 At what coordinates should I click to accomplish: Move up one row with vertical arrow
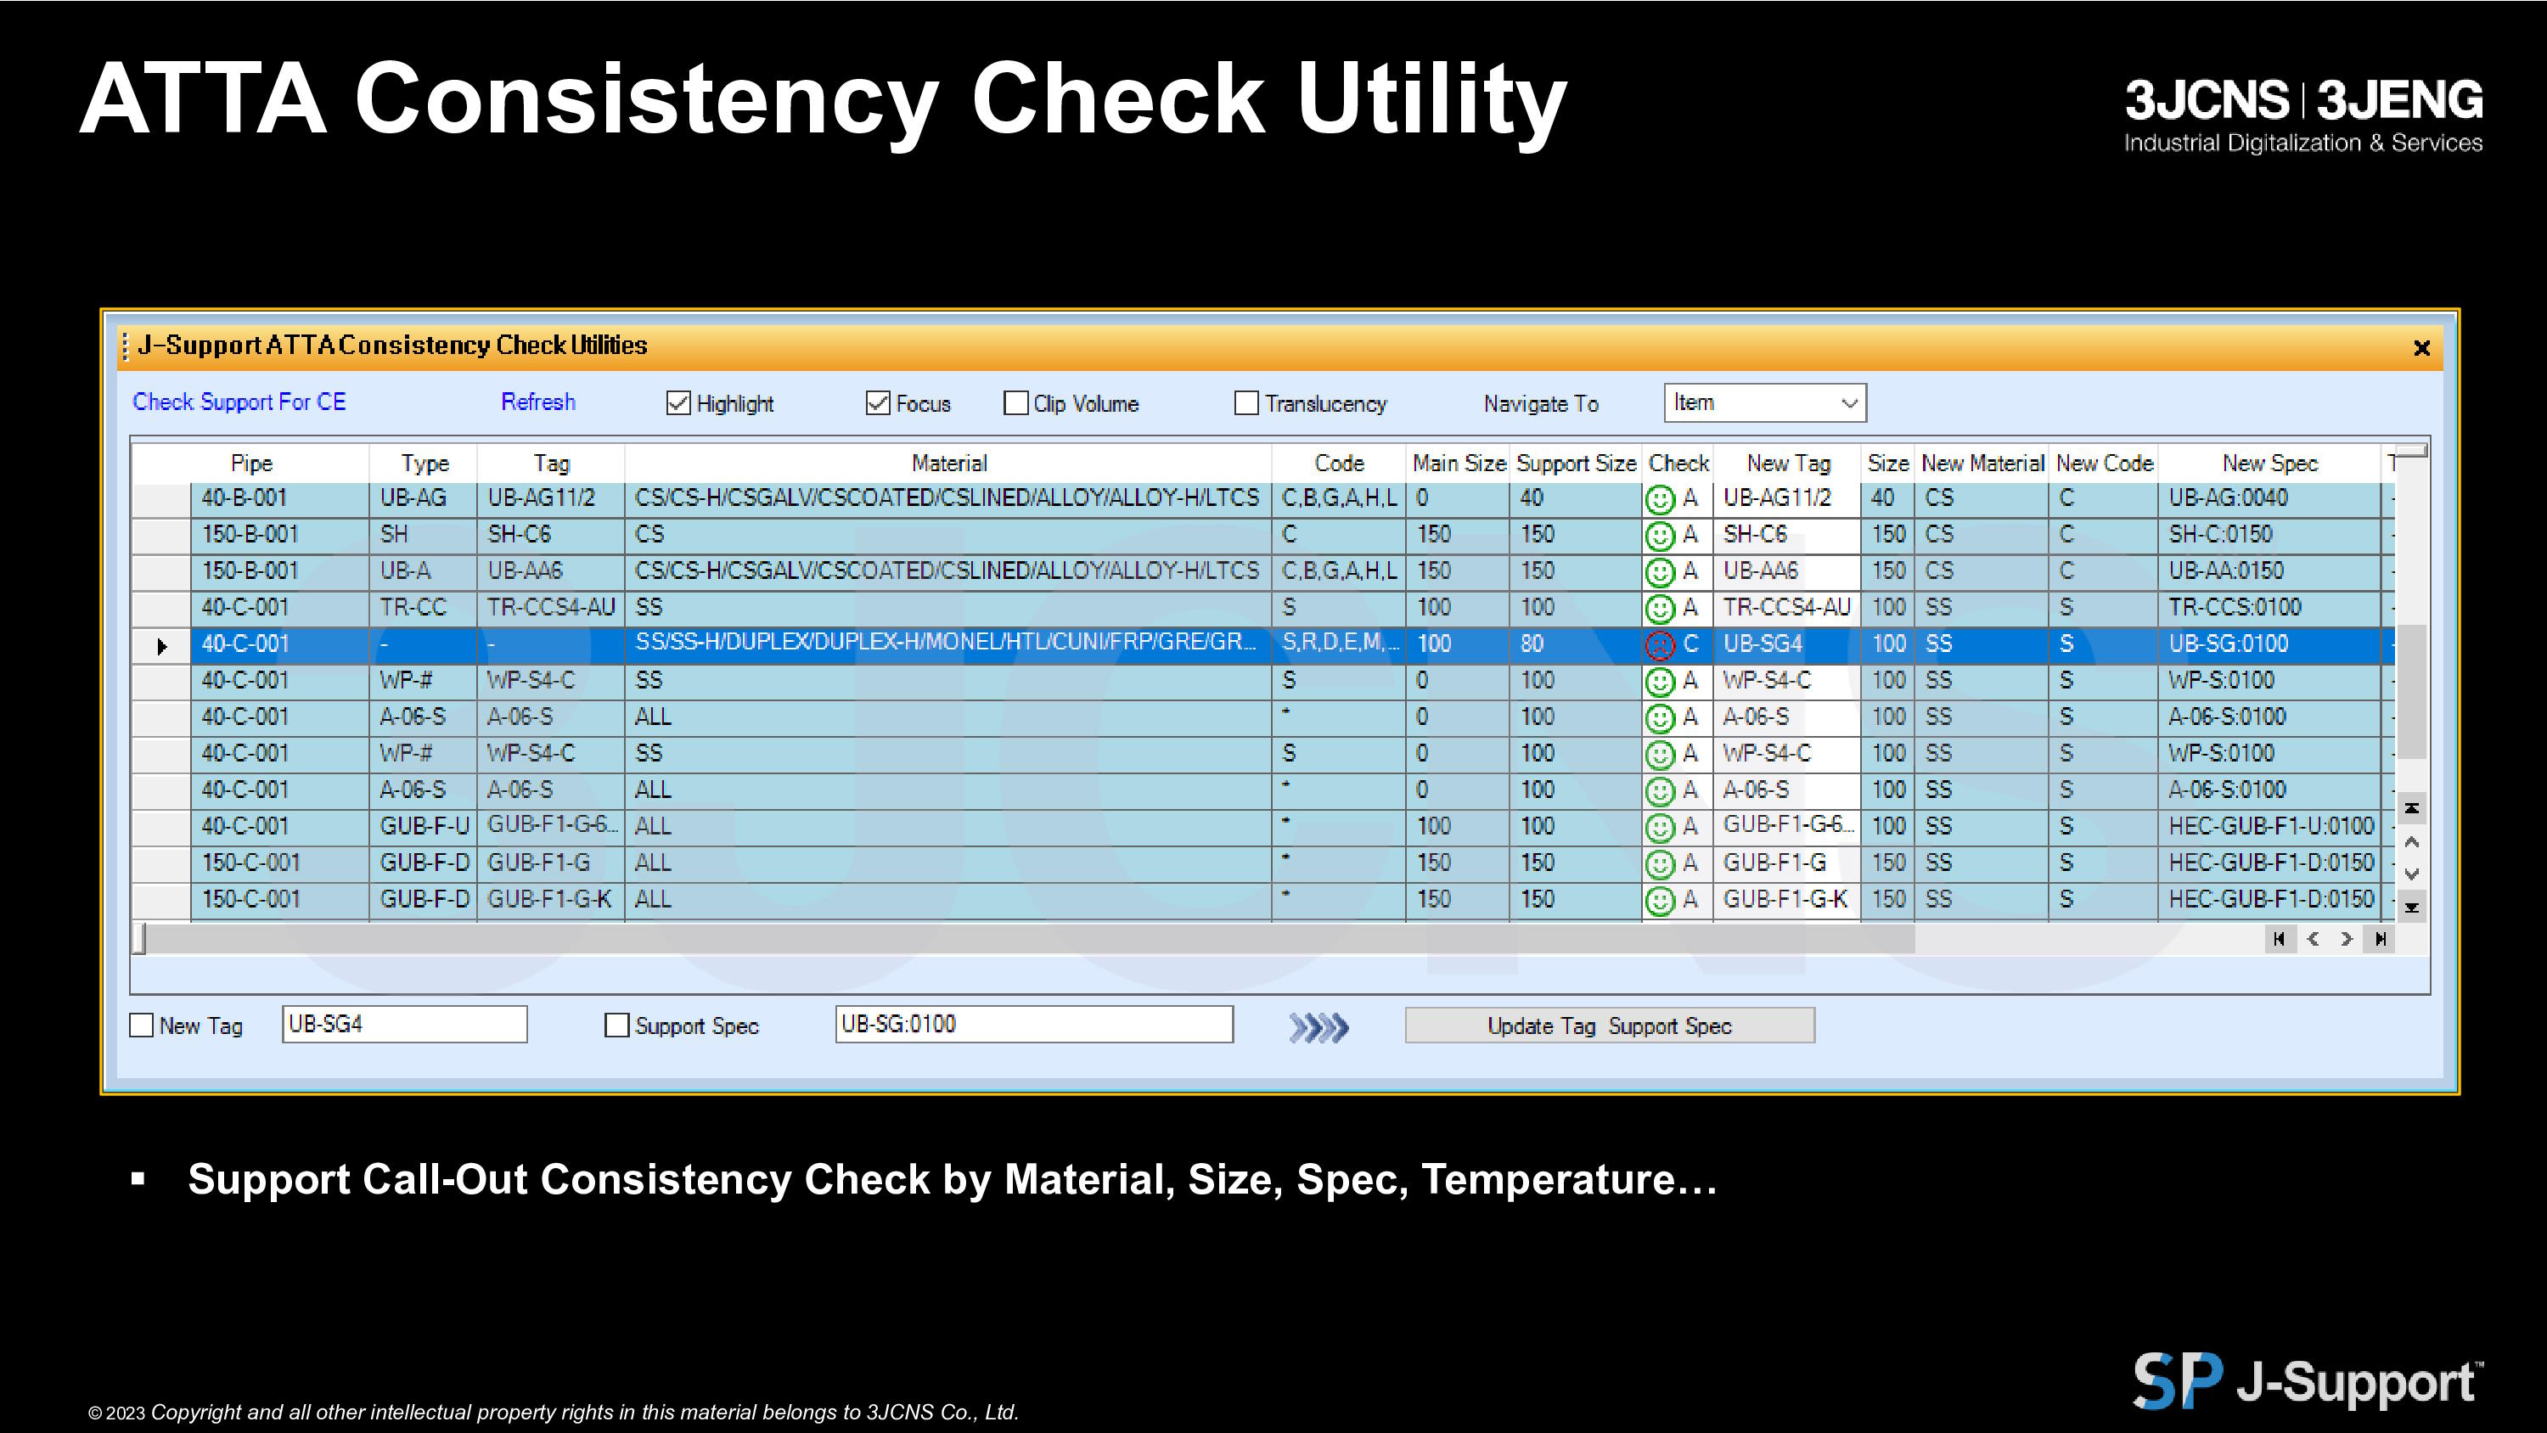coord(2411,841)
